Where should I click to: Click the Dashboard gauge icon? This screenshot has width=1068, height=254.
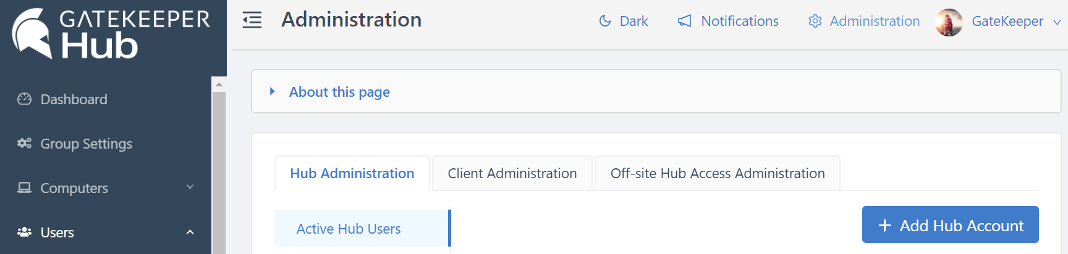(24, 99)
